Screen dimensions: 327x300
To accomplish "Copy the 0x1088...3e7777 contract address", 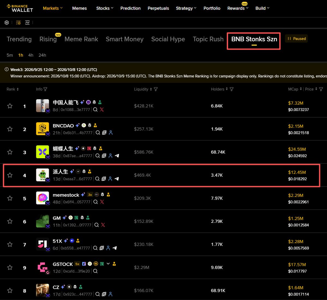I will [x=75, y=110].
